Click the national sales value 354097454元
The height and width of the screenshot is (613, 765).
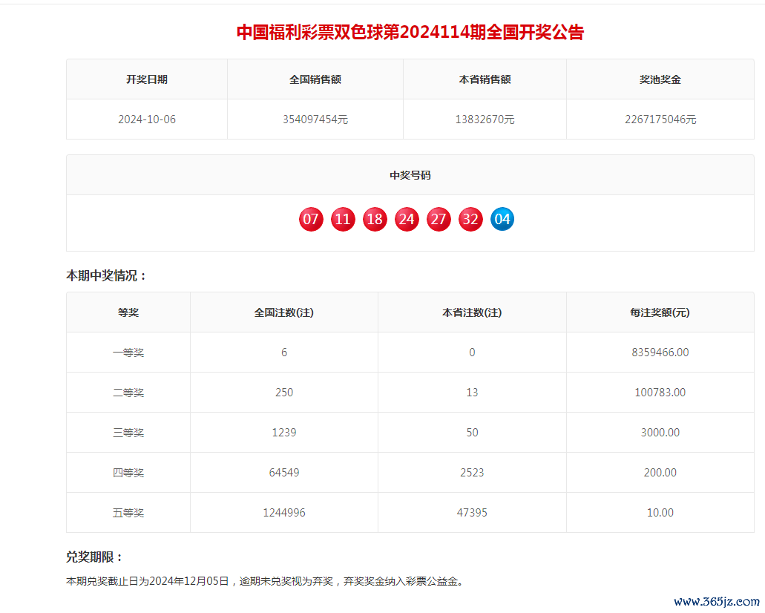(x=315, y=119)
